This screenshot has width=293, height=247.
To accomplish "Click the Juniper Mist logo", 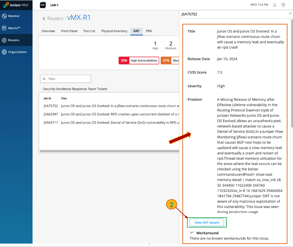I will (x=16, y=5).
